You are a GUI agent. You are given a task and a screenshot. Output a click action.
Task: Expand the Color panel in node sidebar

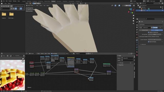[x=121, y=63]
